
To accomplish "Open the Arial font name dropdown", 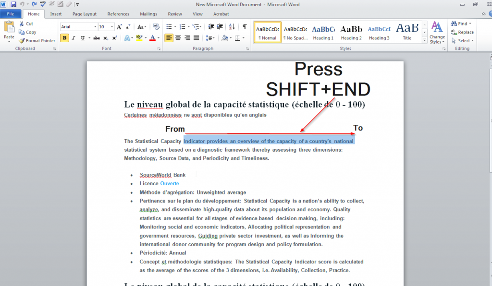I will [x=95, y=27].
